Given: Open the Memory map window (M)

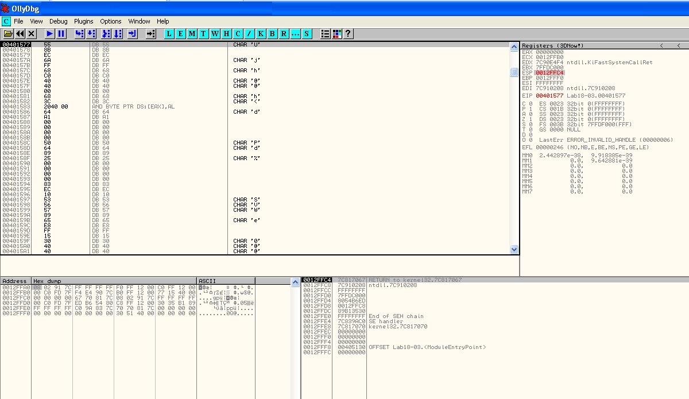Looking at the screenshot, I should [x=192, y=34].
